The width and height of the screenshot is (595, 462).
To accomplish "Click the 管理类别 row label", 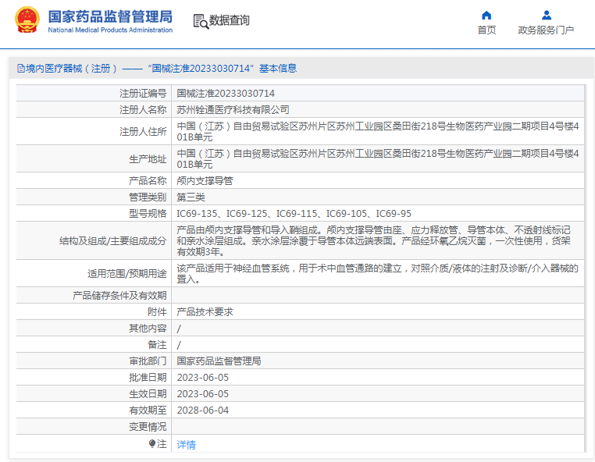I will pyautogui.click(x=148, y=197).
